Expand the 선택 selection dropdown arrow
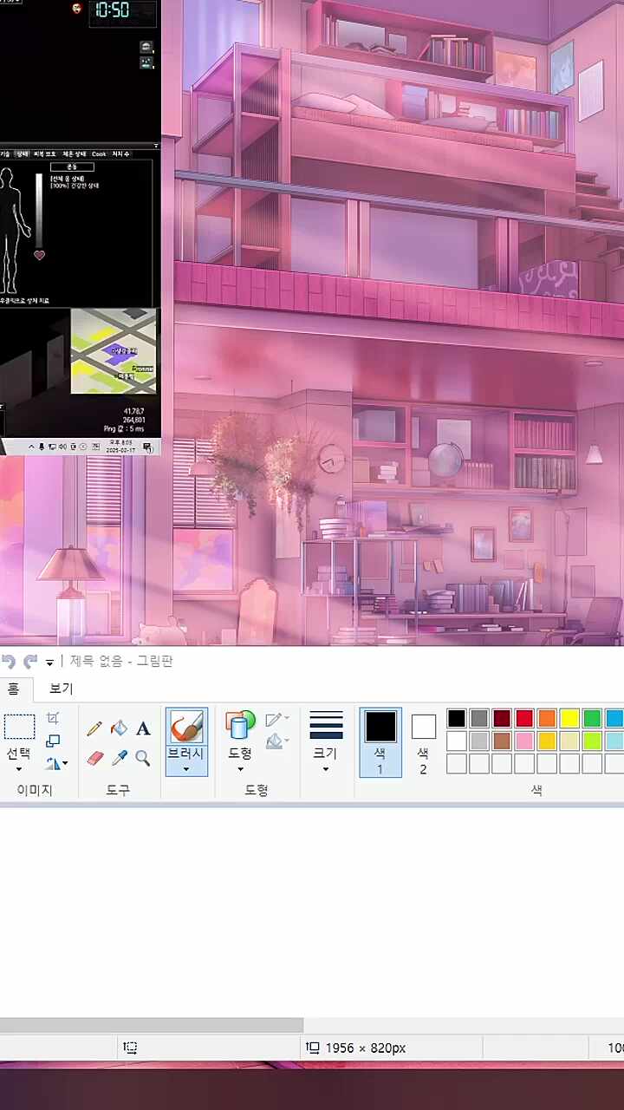The width and height of the screenshot is (624, 1110). 19,769
